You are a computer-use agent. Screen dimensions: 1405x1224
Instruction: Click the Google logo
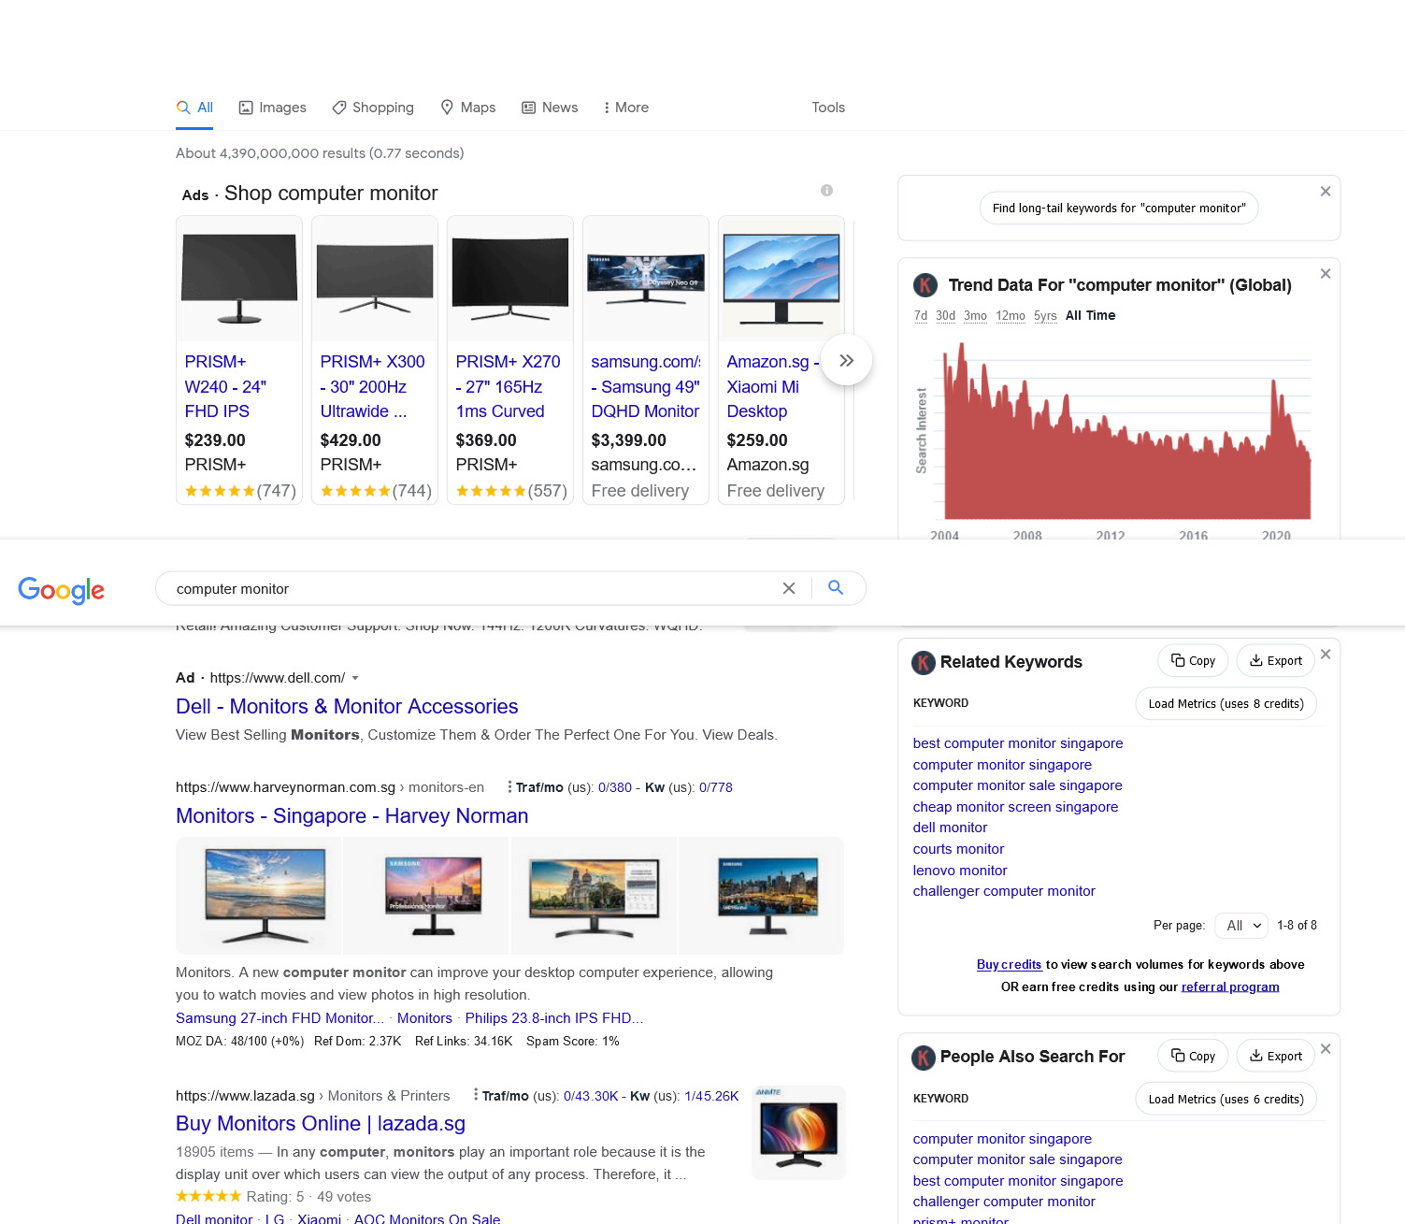(62, 590)
